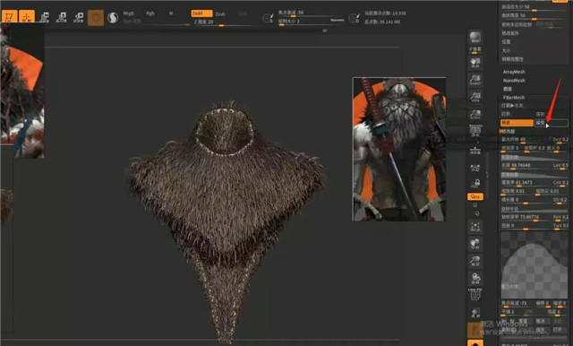This screenshot has height=346, width=573.
Task: Click the Position option in brush panel
Action: coord(506,42)
